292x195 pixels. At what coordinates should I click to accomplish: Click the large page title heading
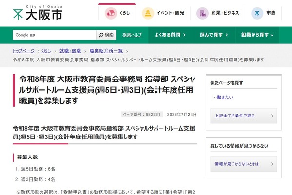(x=107, y=90)
